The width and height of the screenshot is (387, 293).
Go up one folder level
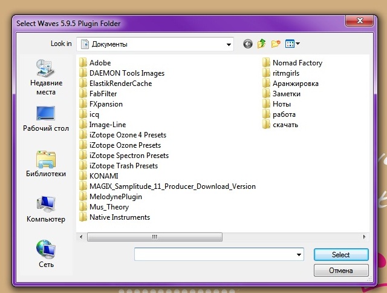tap(262, 44)
